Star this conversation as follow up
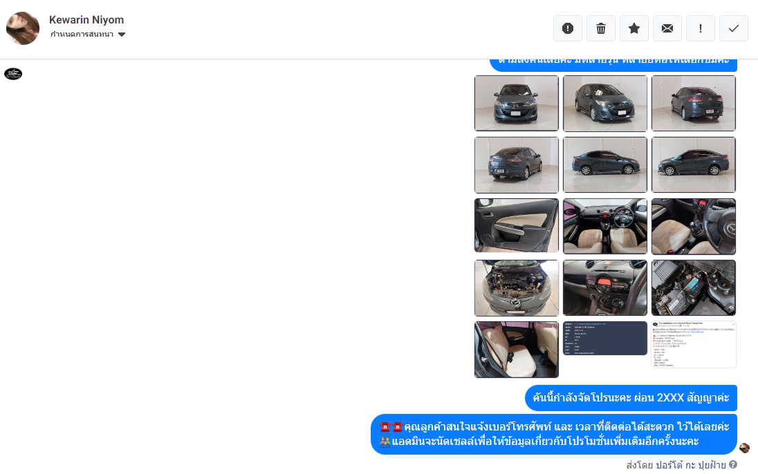 634,28
